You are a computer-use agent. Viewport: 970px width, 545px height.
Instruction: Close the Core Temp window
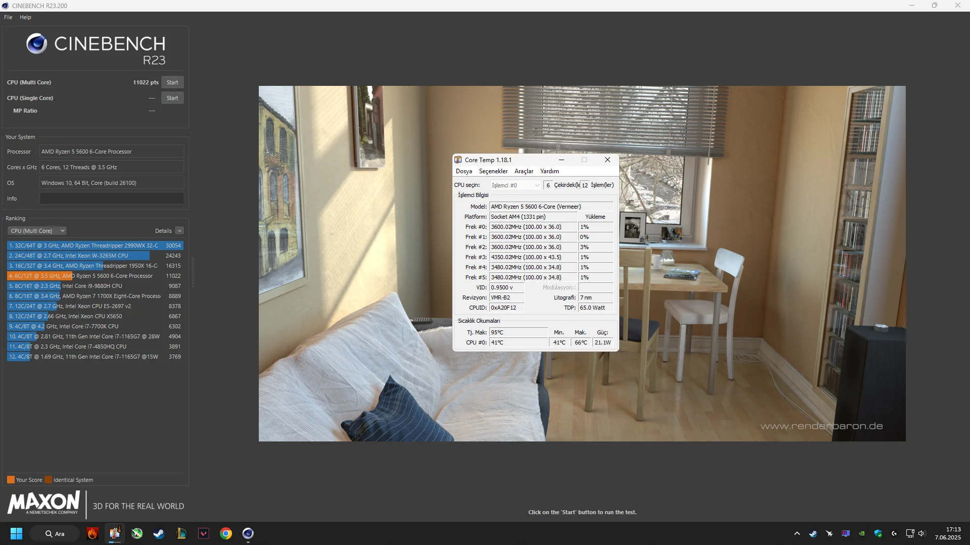point(608,160)
